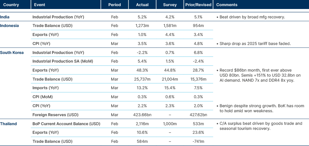Click trade balance survey 21,004m
The height and width of the screenshot is (146, 309).
click(x=170, y=79)
